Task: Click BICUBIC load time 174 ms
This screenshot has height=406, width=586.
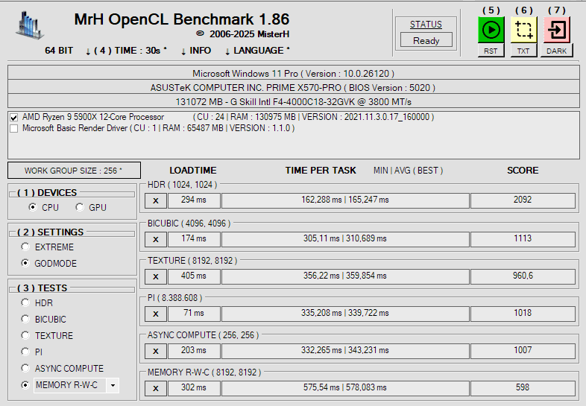Action: [x=194, y=239]
